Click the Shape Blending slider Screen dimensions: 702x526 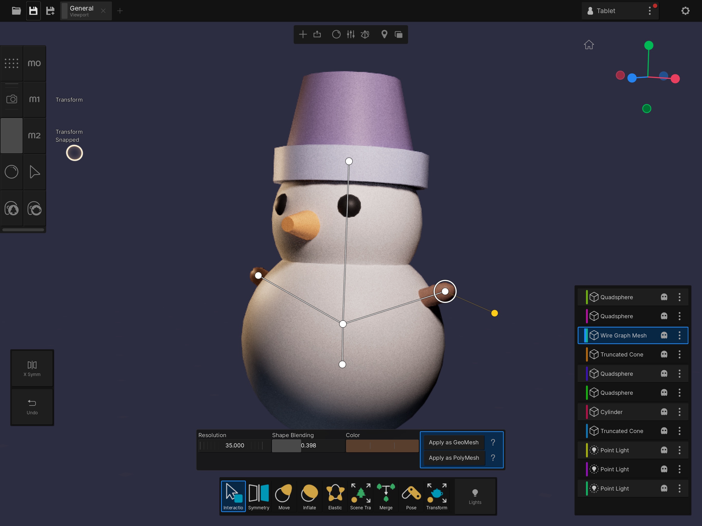click(x=308, y=445)
